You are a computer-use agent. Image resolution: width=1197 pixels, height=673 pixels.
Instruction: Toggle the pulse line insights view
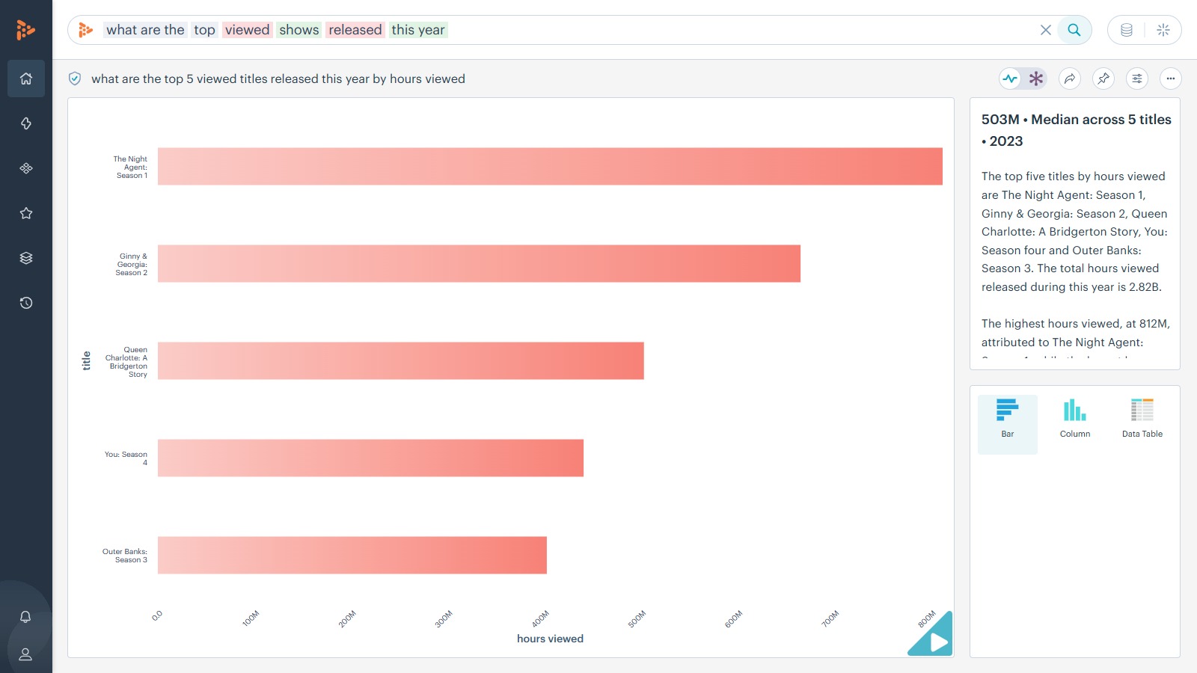coord(1011,79)
